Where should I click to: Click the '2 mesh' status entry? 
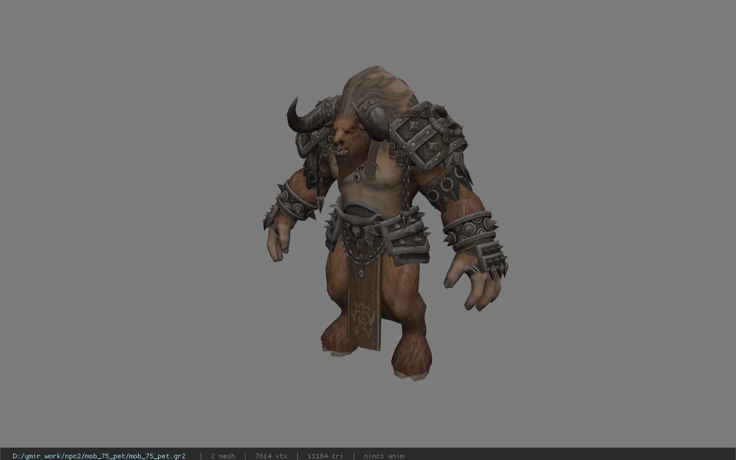[223, 456]
